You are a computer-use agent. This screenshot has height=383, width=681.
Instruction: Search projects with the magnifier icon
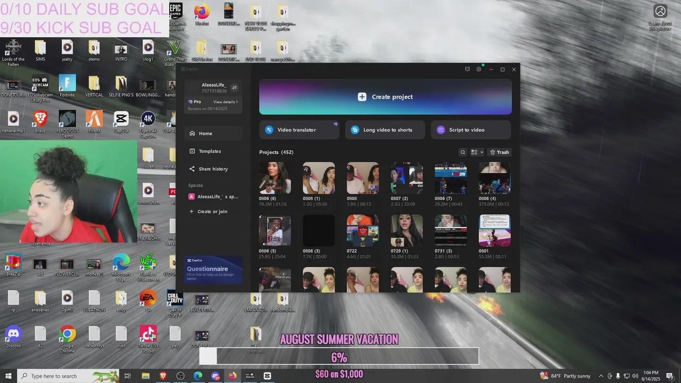pos(463,152)
